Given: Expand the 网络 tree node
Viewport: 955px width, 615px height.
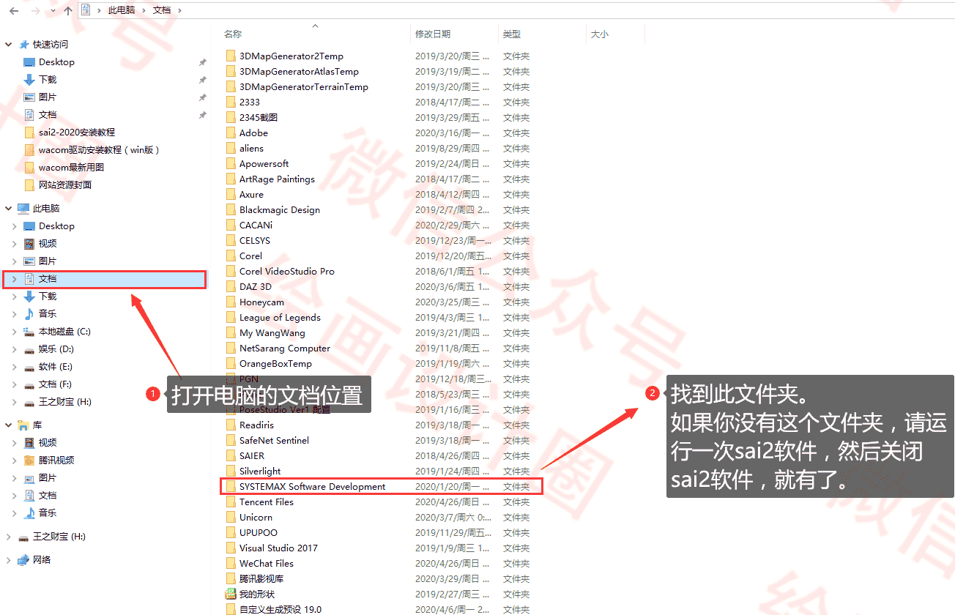Looking at the screenshot, I should 9,560.
